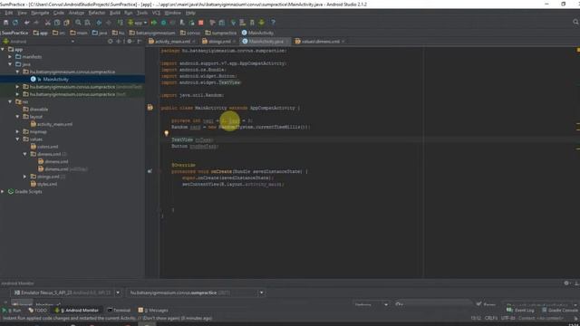Open the VCS menu
580x326 pixels.
tap(157, 13)
